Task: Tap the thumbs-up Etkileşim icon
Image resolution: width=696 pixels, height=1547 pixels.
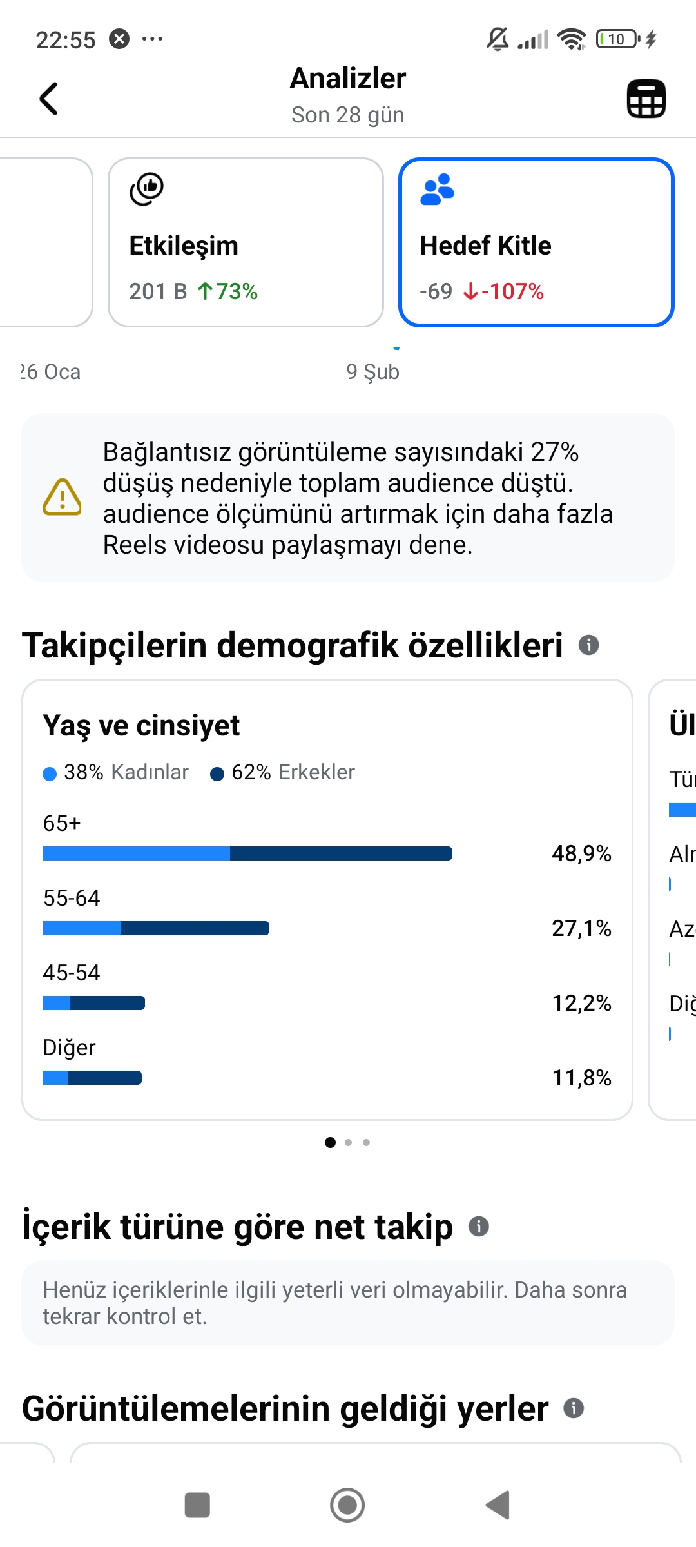Action: 147,190
